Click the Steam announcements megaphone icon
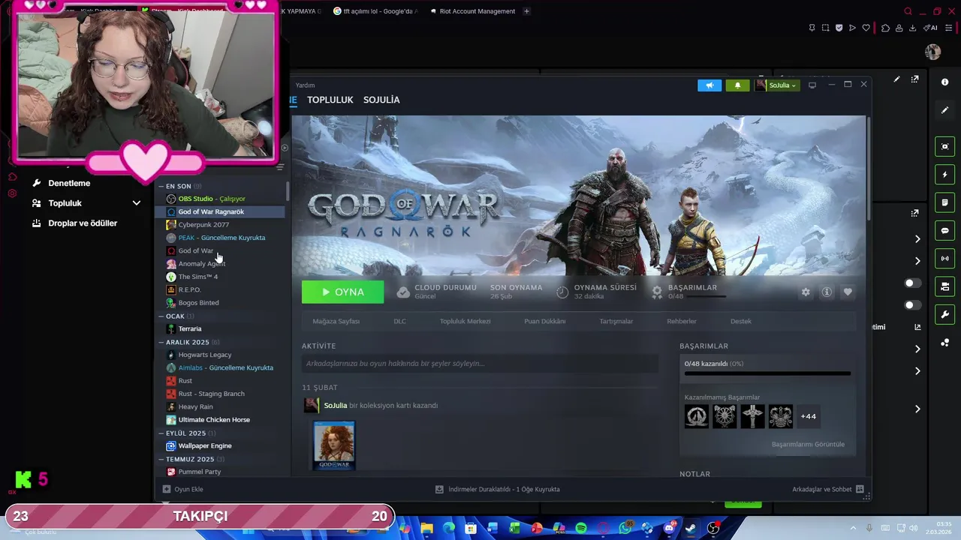This screenshot has height=540, width=961. (x=709, y=85)
